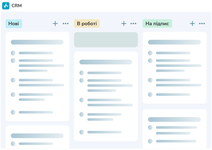Select the На підпис column label
Screen dimensions: 212x150
(157, 24)
